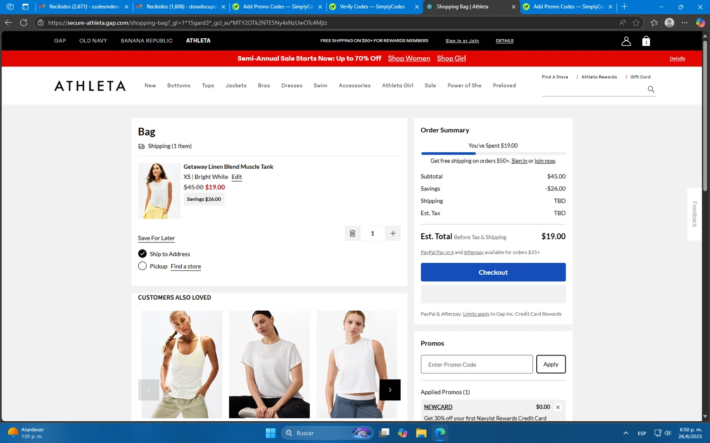Open the Feedback side tab
The width and height of the screenshot is (710, 443).
[x=694, y=214]
